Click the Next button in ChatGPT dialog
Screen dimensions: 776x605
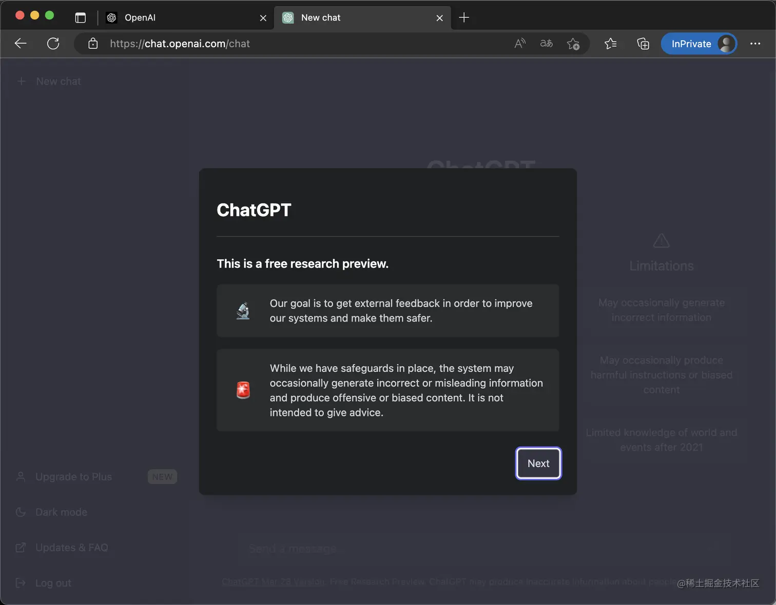pyautogui.click(x=538, y=463)
